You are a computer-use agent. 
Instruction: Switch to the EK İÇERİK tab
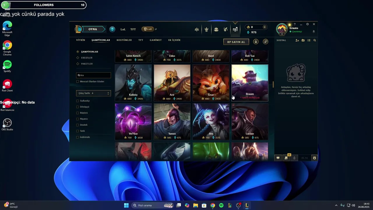click(x=174, y=40)
